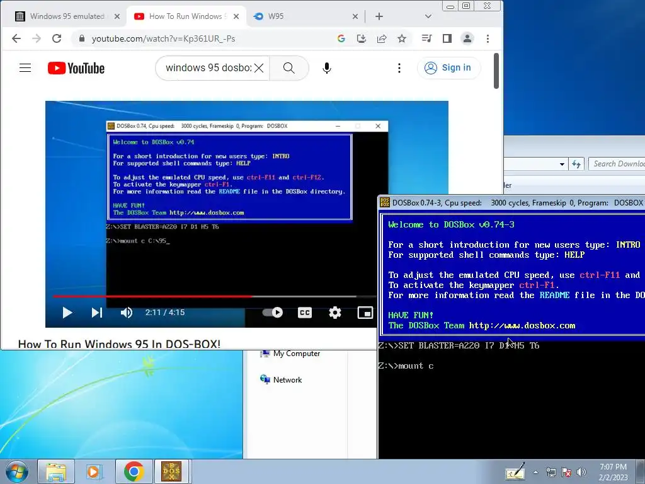
Task: Open File Explorer from taskbar
Action: tap(56, 471)
